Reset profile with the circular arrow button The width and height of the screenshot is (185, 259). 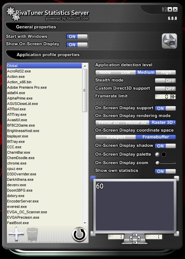(x=79, y=234)
